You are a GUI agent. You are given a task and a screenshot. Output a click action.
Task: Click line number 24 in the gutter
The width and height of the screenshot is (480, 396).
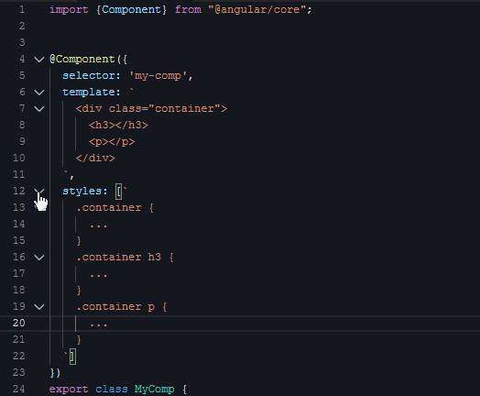click(x=19, y=389)
